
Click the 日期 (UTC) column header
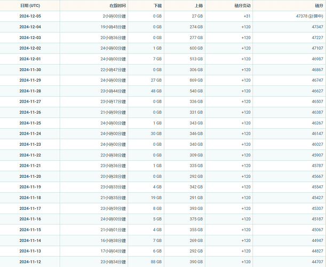[x=30, y=6]
